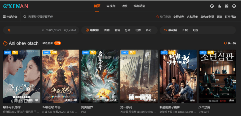
Task: Click the XINAN site logo
Action: (16, 6)
